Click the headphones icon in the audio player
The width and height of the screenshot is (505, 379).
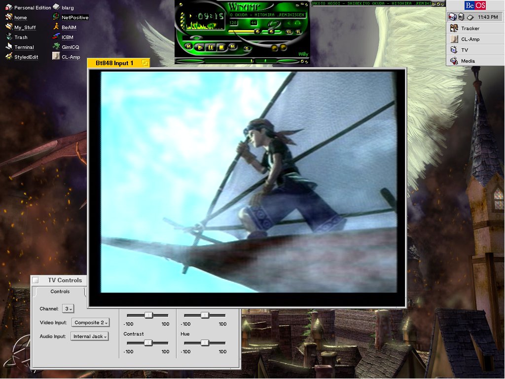click(x=297, y=23)
